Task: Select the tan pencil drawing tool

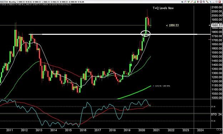Action: click(192, 2)
